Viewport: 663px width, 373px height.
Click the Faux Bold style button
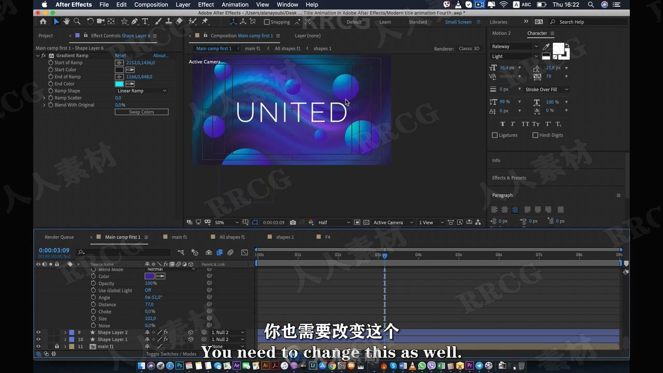click(502, 124)
